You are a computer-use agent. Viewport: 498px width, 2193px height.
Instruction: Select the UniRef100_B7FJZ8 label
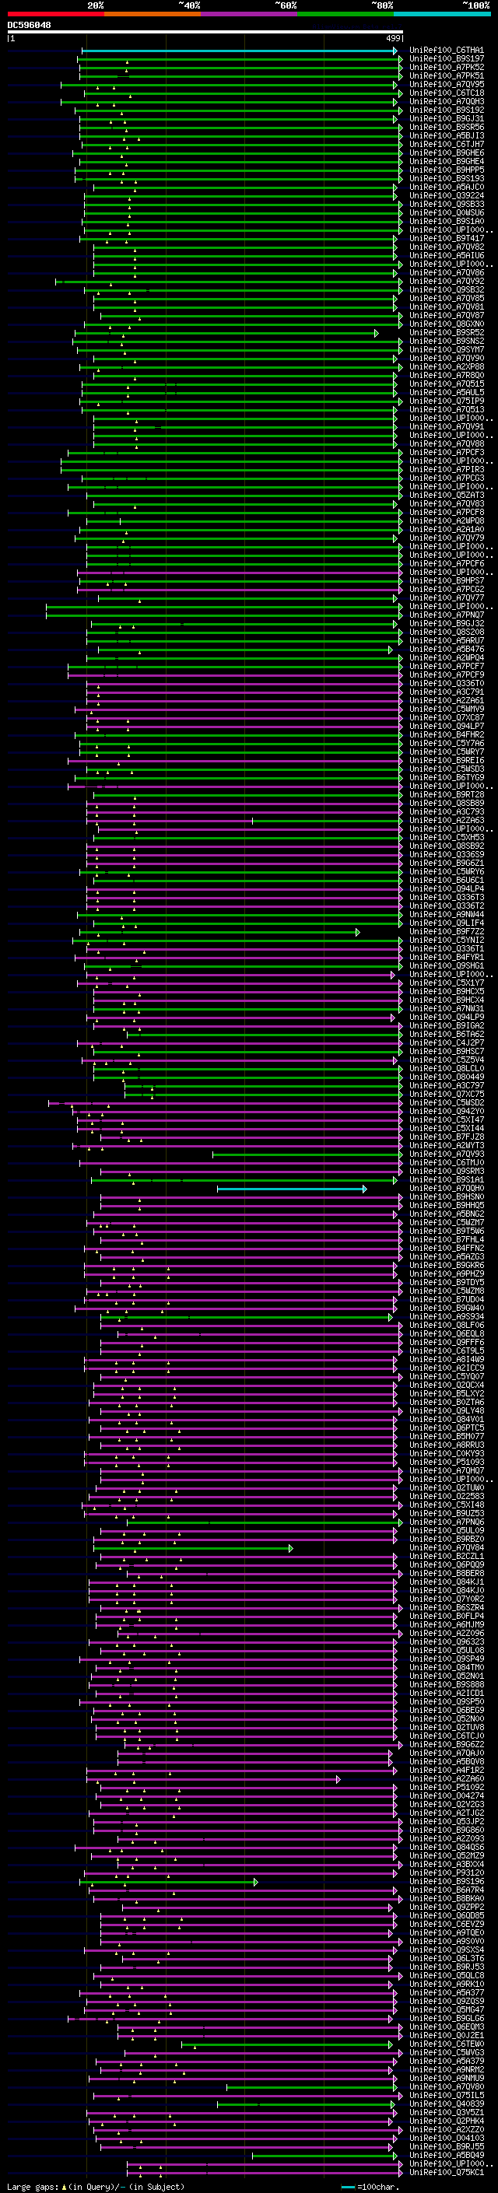446,1137
